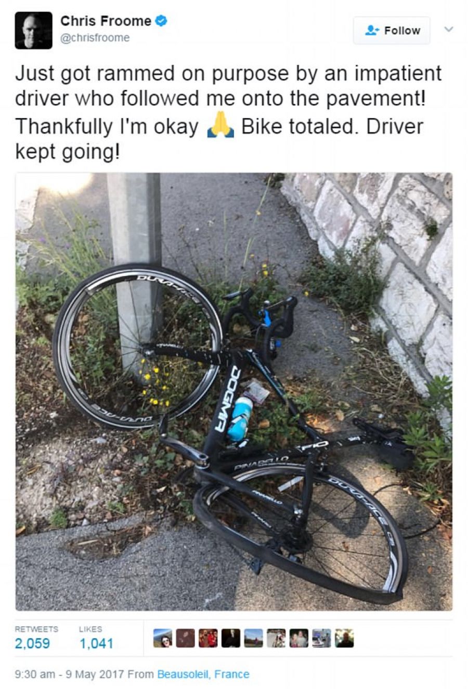
Task: Click the Follow button
Action: (392, 31)
